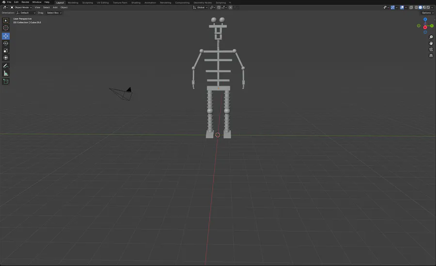The height and width of the screenshot is (266, 436).
Task: Open the viewport Object menu
Action: pos(64,8)
